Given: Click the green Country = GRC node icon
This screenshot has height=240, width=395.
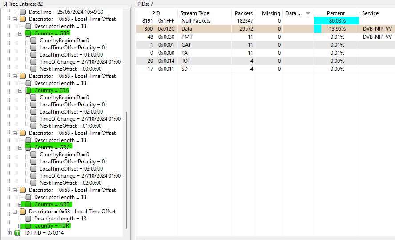Looking at the screenshot, I should [x=28, y=147].
